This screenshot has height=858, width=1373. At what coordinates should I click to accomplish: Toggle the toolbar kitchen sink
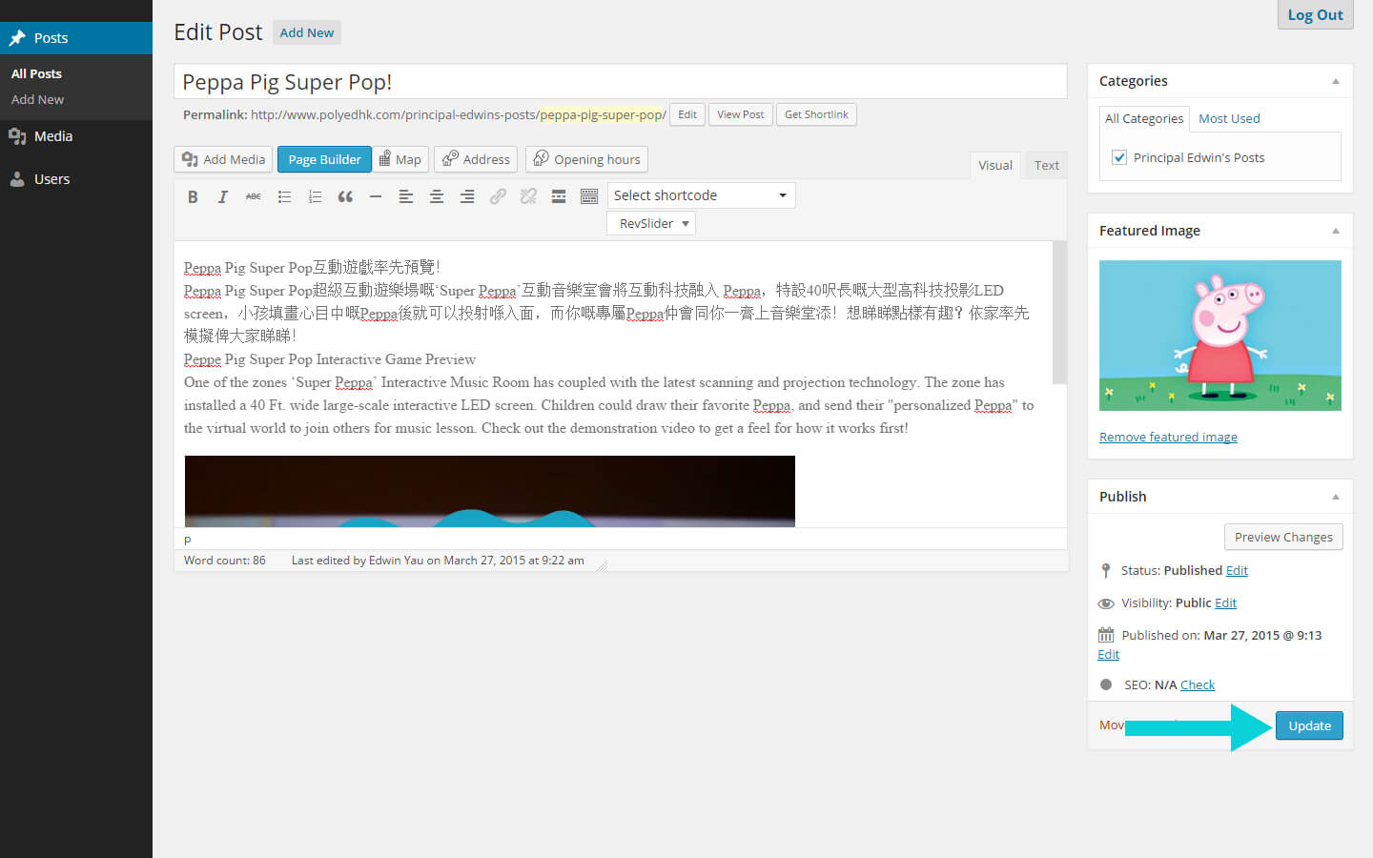pyautogui.click(x=589, y=196)
